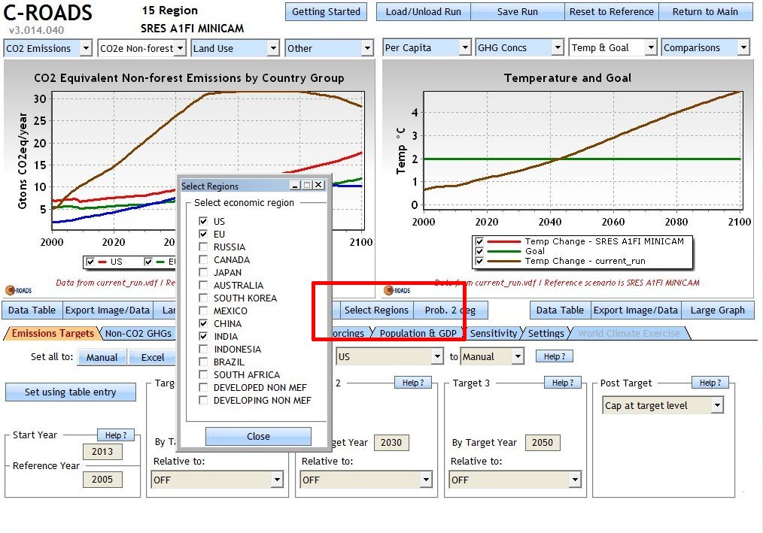Expand the Other graph dropdown
Screen dimensions: 763x533
(329, 48)
